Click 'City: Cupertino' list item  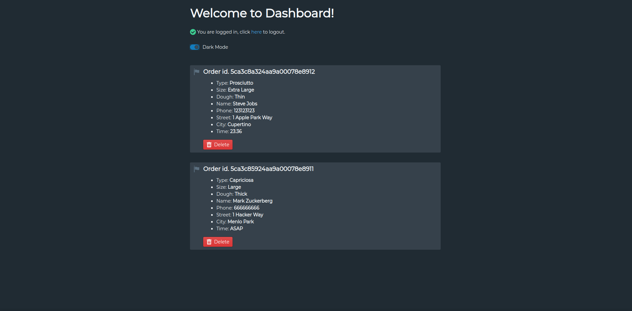click(x=234, y=125)
